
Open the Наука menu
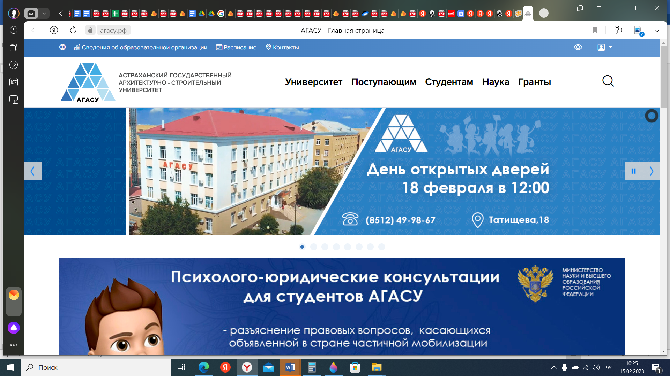496,82
